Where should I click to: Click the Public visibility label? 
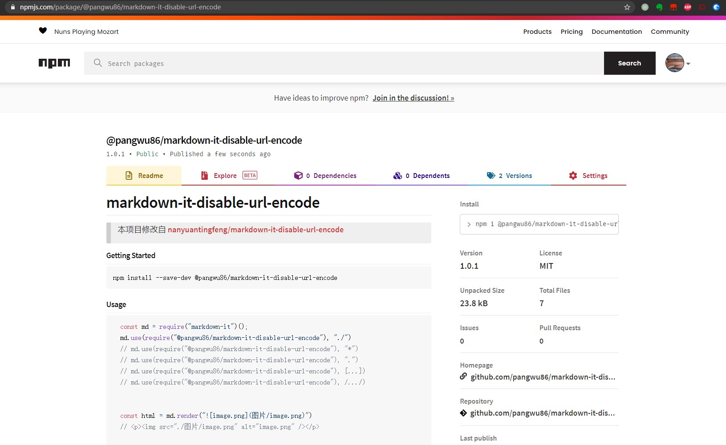147,154
